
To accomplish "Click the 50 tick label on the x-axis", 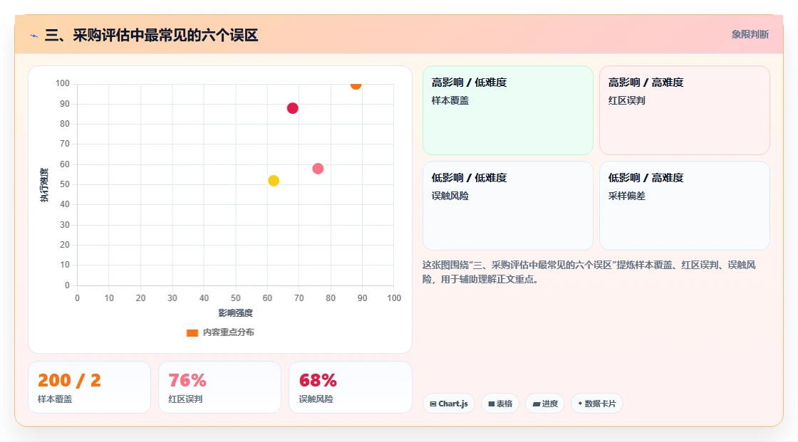I will tap(236, 298).
